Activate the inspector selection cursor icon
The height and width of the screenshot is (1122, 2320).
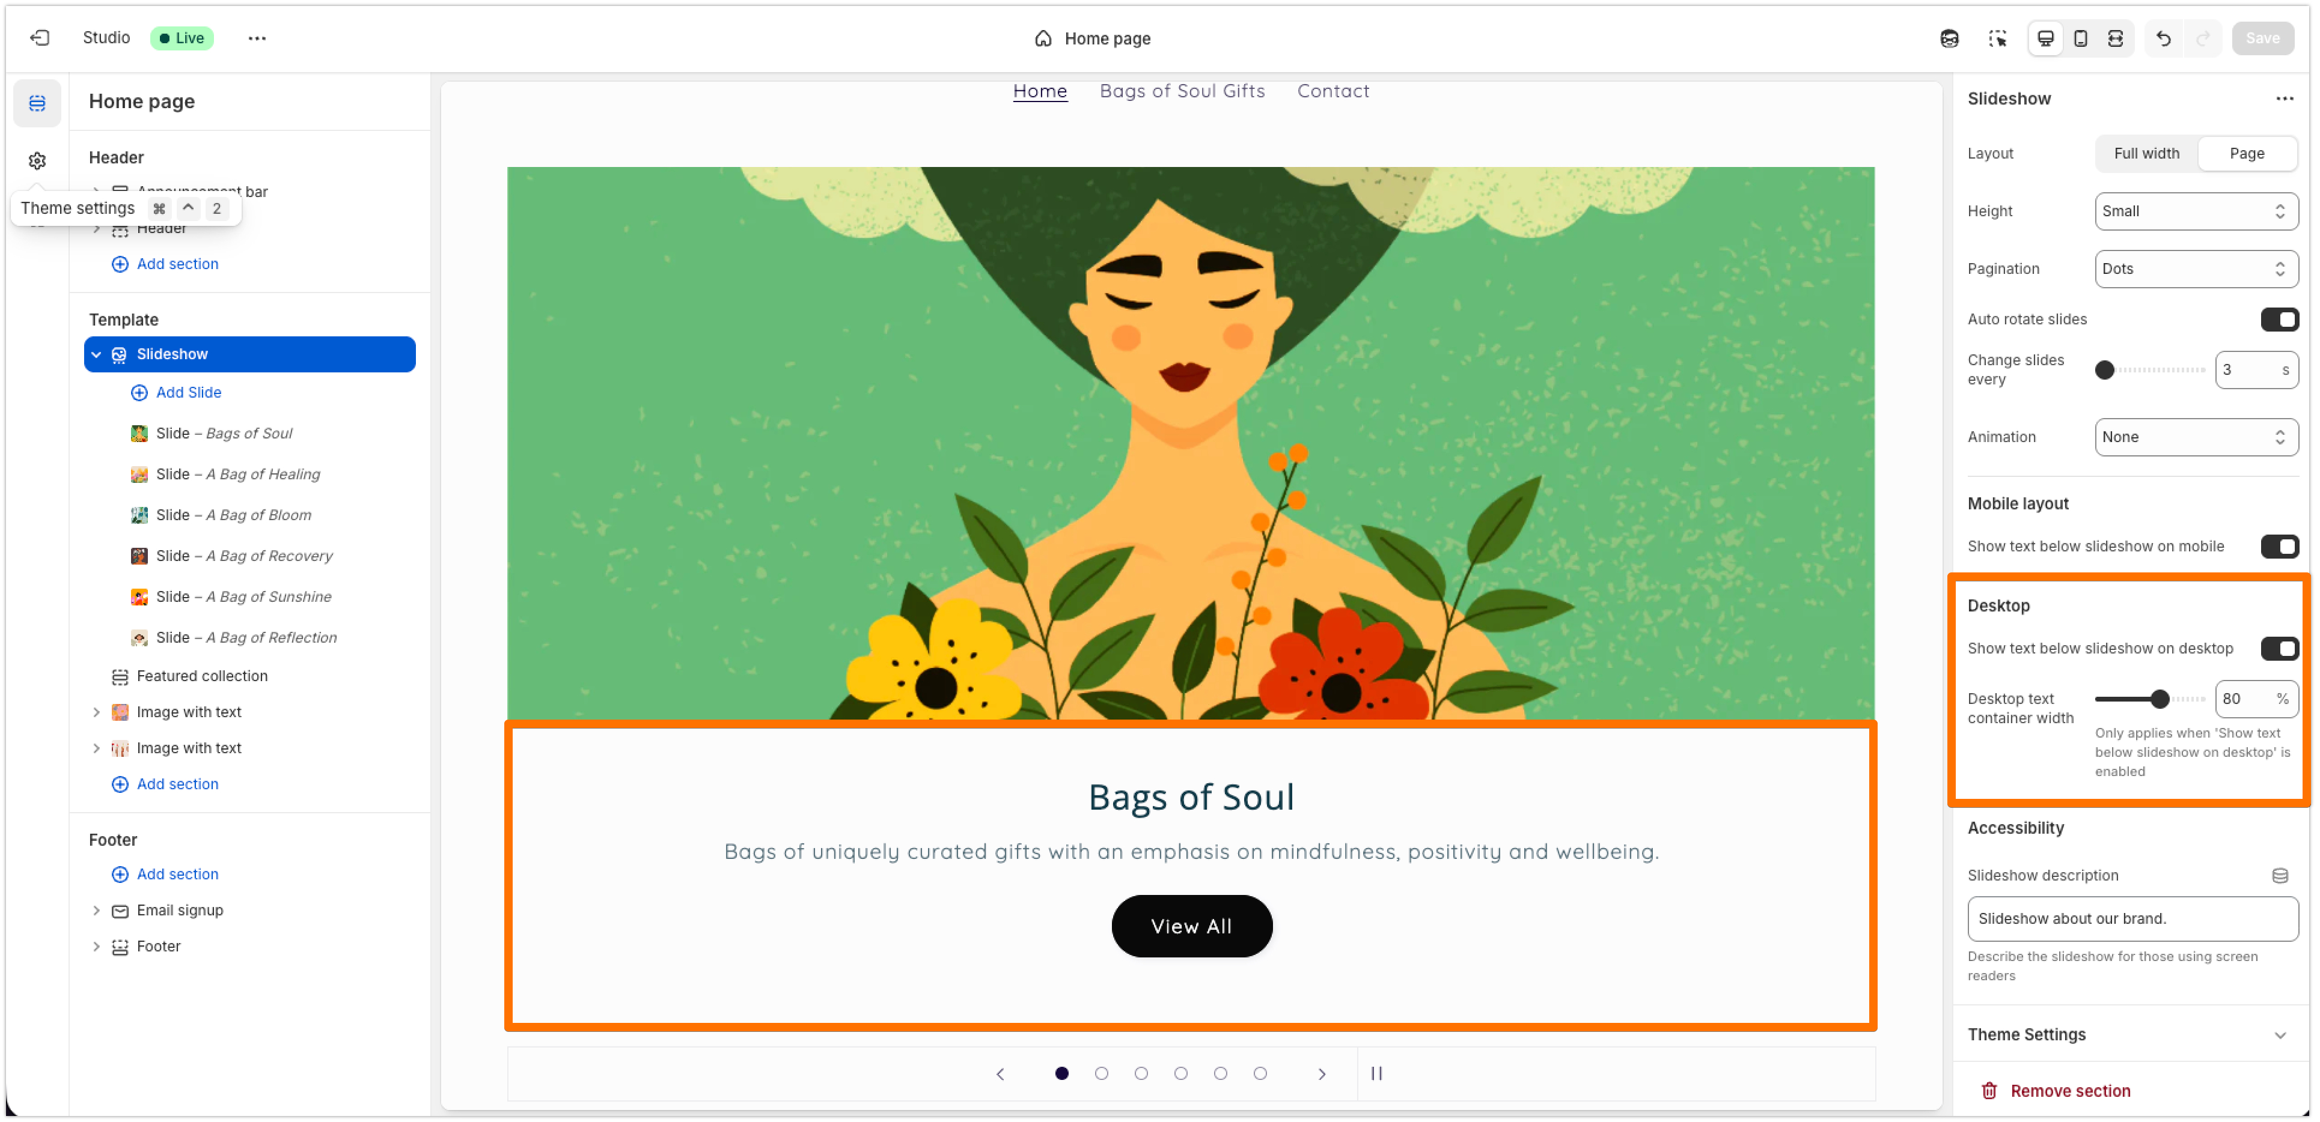[1998, 38]
